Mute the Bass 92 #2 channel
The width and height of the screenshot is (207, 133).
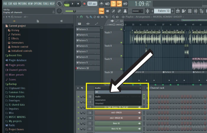pos(78,129)
